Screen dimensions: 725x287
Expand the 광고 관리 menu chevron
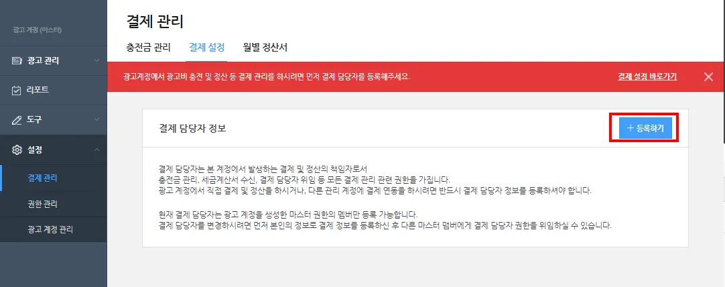coord(96,60)
